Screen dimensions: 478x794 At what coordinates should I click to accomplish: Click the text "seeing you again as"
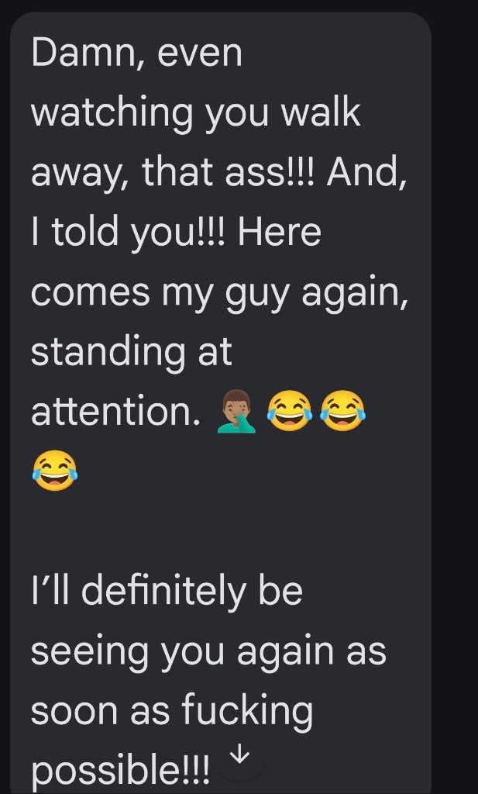point(209,651)
